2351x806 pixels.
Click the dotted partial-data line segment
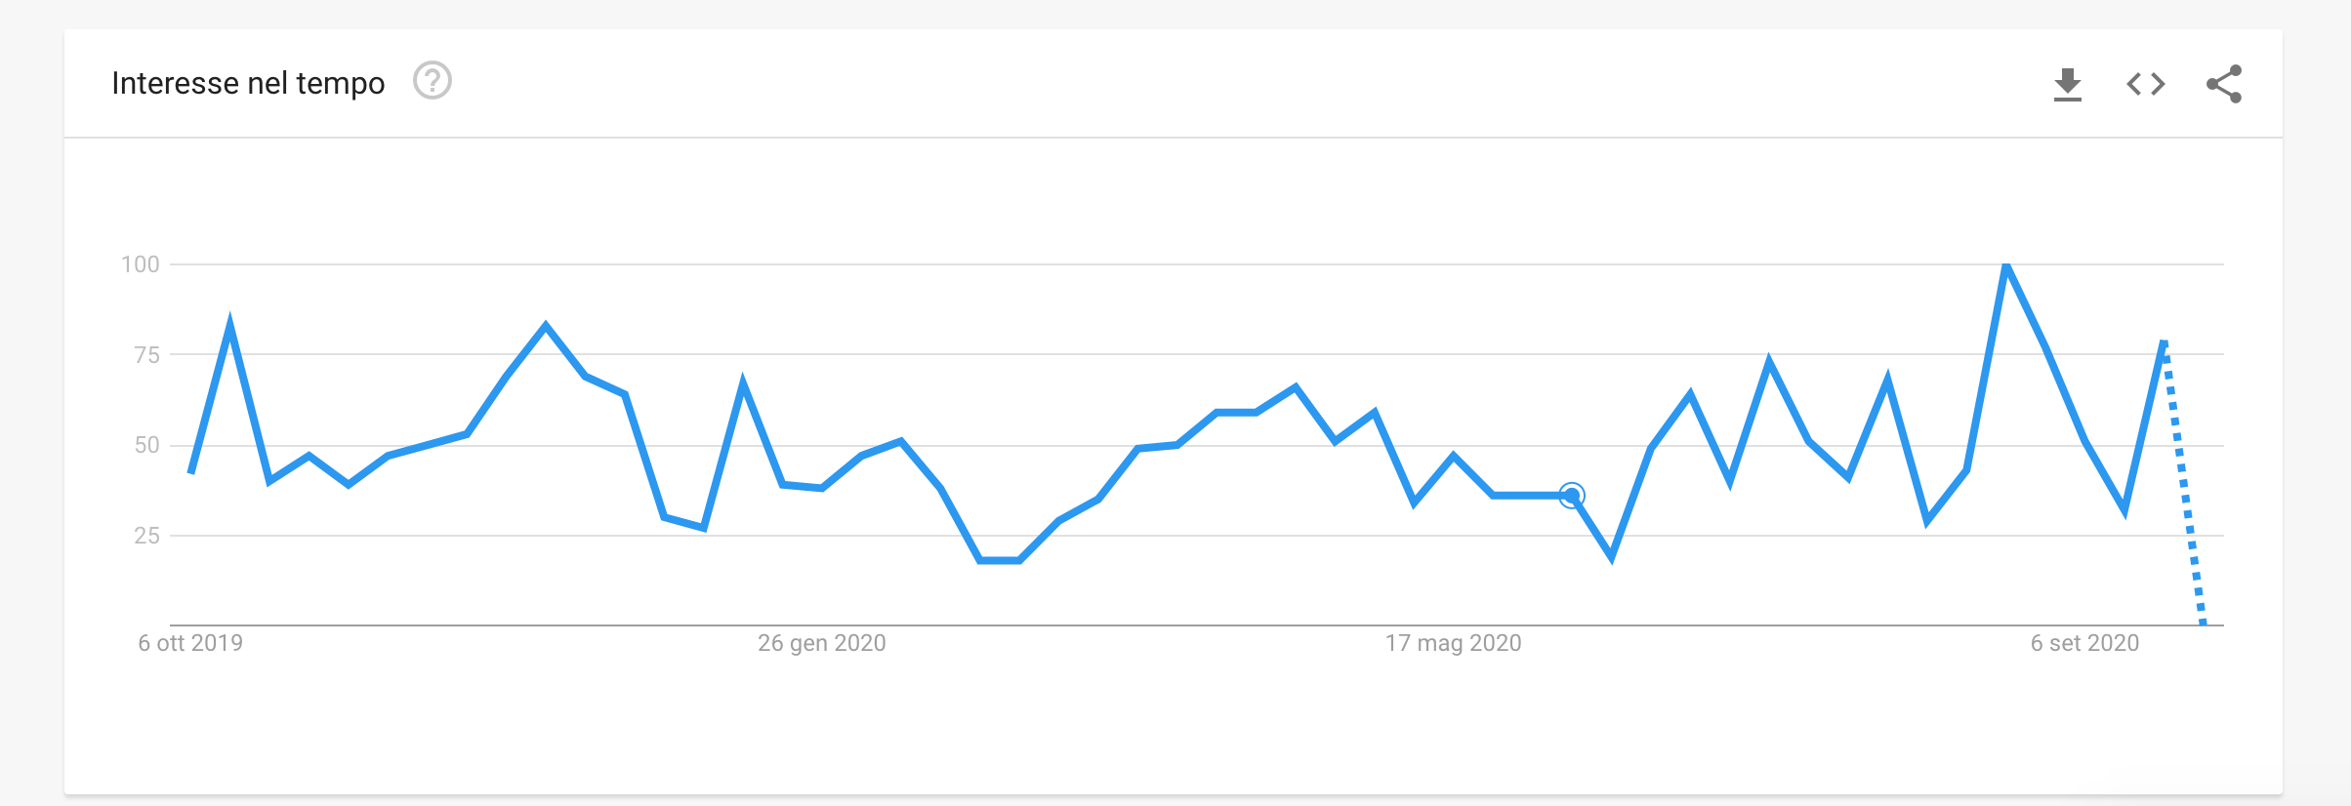coord(2184,483)
